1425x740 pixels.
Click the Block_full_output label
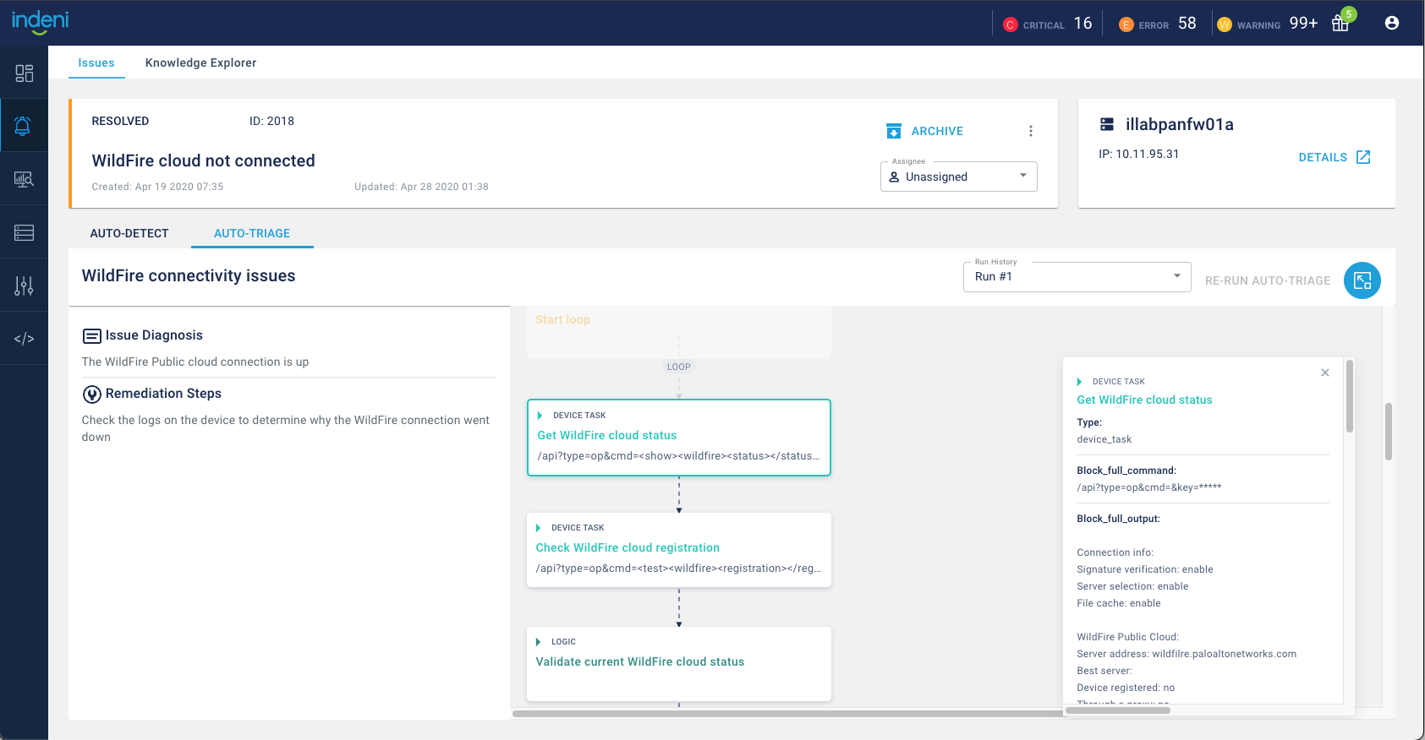point(1118,519)
